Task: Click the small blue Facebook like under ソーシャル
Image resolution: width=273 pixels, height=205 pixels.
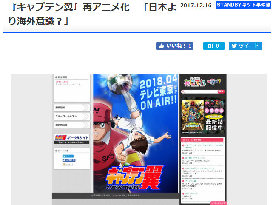Action: point(69,160)
